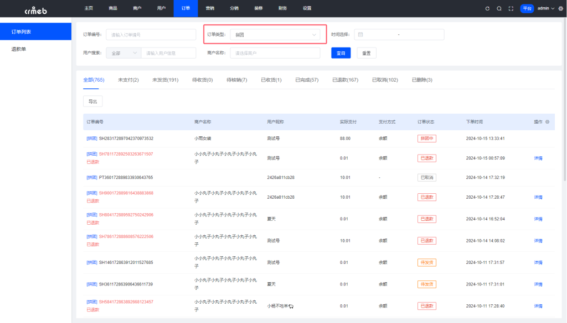The height and width of the screenshot is (323, 567).
Task: Click the refresh icon in top bar
Action: pos(487,8)
